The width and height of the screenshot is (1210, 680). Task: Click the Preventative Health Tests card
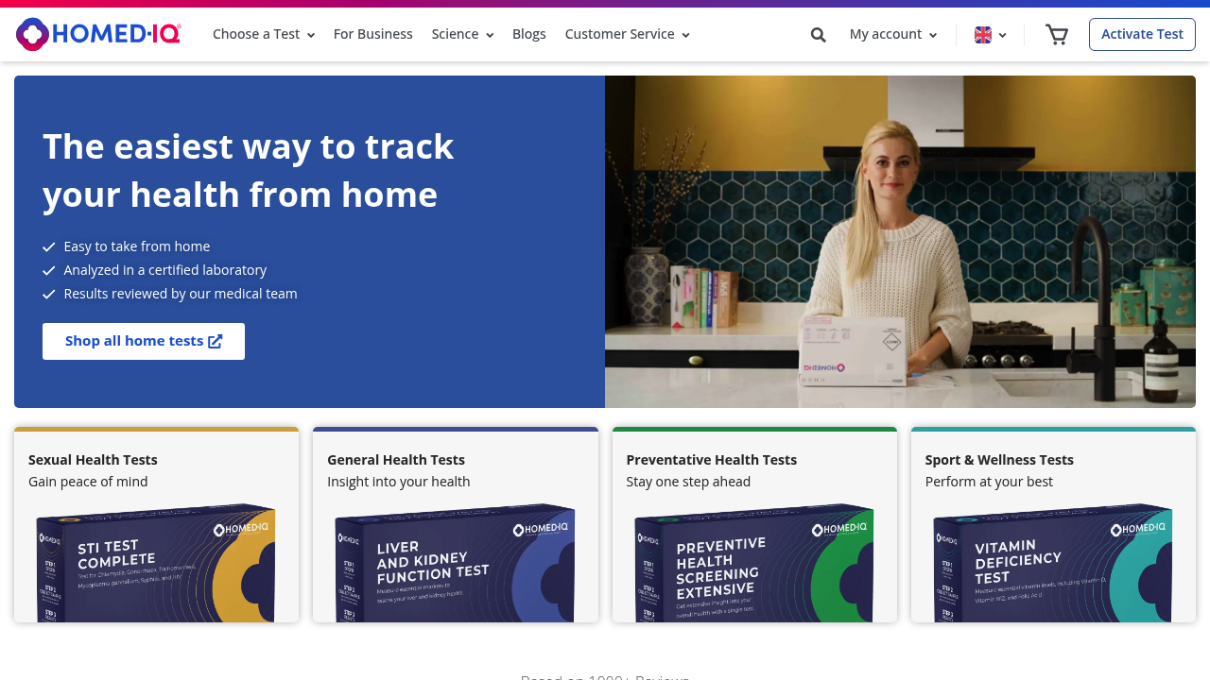point(754,524)
